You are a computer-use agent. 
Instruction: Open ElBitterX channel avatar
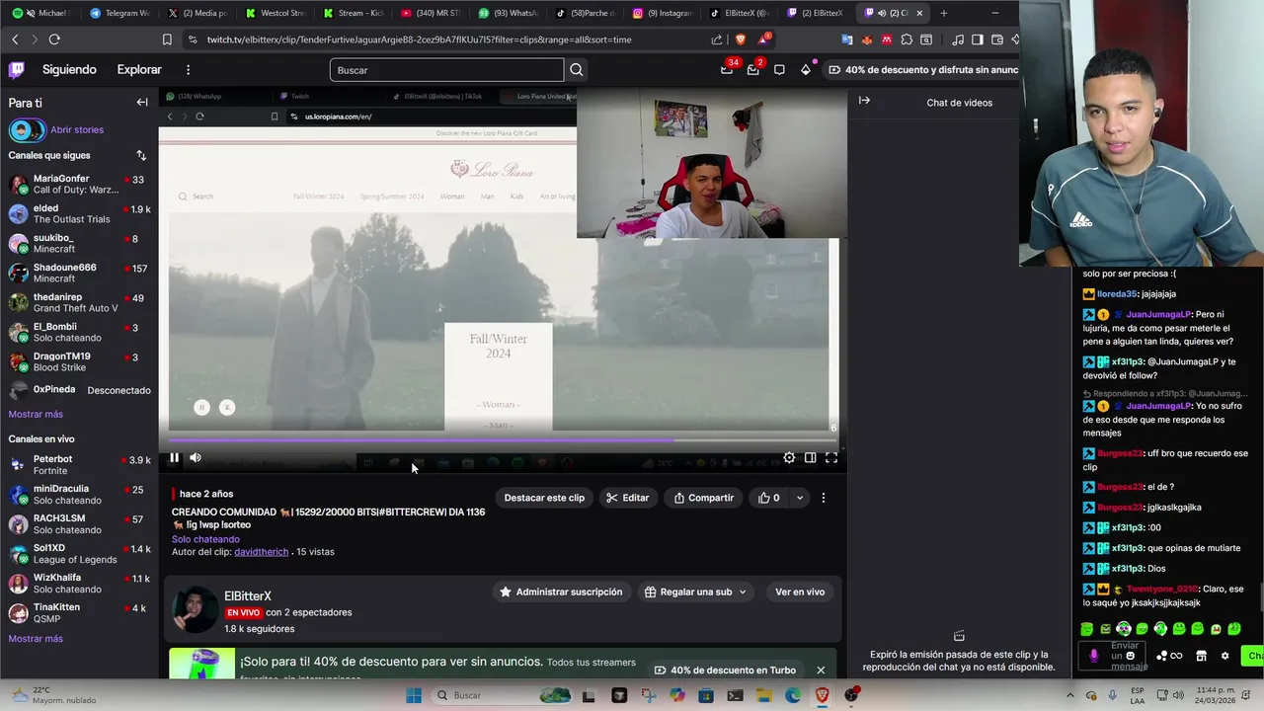click(x=195, y=609)
